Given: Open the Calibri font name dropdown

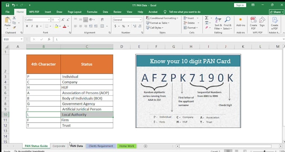Looking at the screenshot, I should point(49,20).
